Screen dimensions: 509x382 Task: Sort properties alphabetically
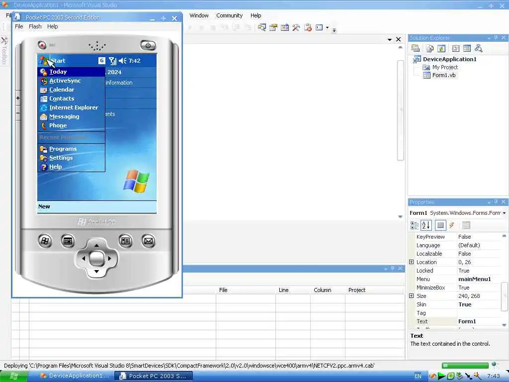tap(426, 225)
